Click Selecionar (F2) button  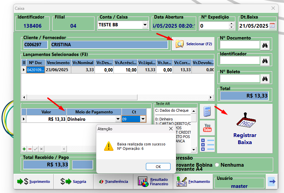pyautogui.click(x=193, y=44)
